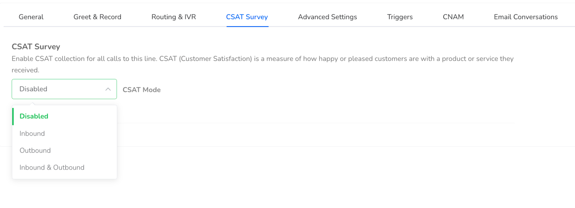Click the CSAT Mode label
The image size is (575, 208).
tap(142, 90)
